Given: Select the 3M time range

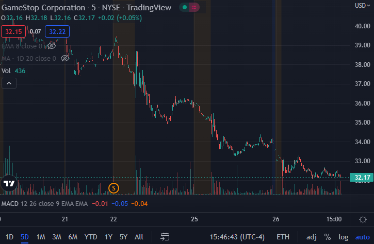Looking at the screenshot, I should click(57, 237).
